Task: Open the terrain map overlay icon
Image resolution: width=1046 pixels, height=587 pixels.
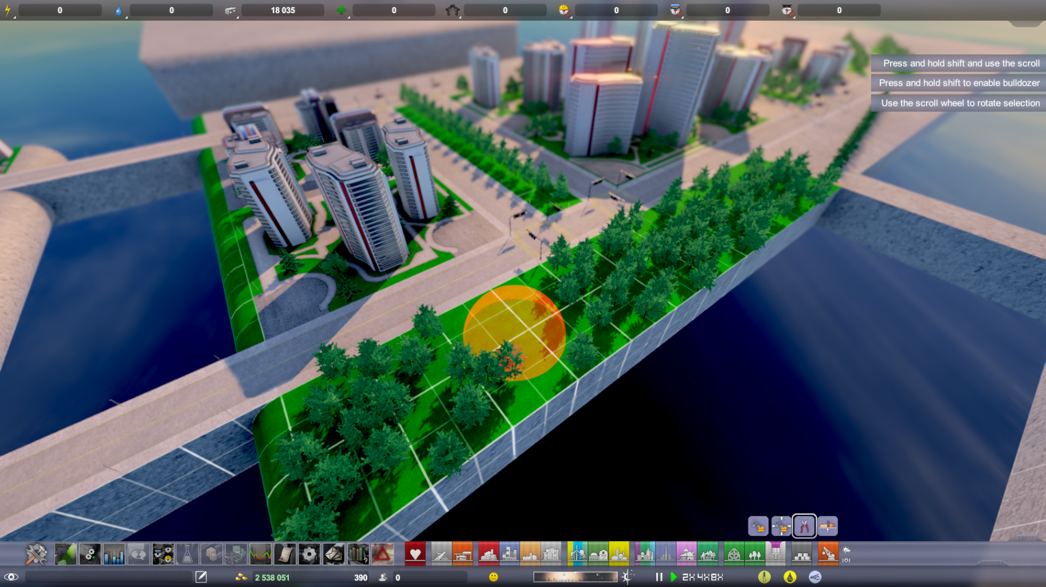Action: point(65,554)
